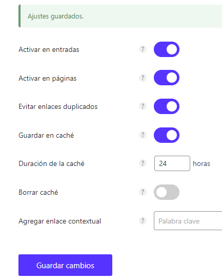Enable the Borrar caché toggle
Viewport: 222px width, 279px height.
tap(167, 192)
